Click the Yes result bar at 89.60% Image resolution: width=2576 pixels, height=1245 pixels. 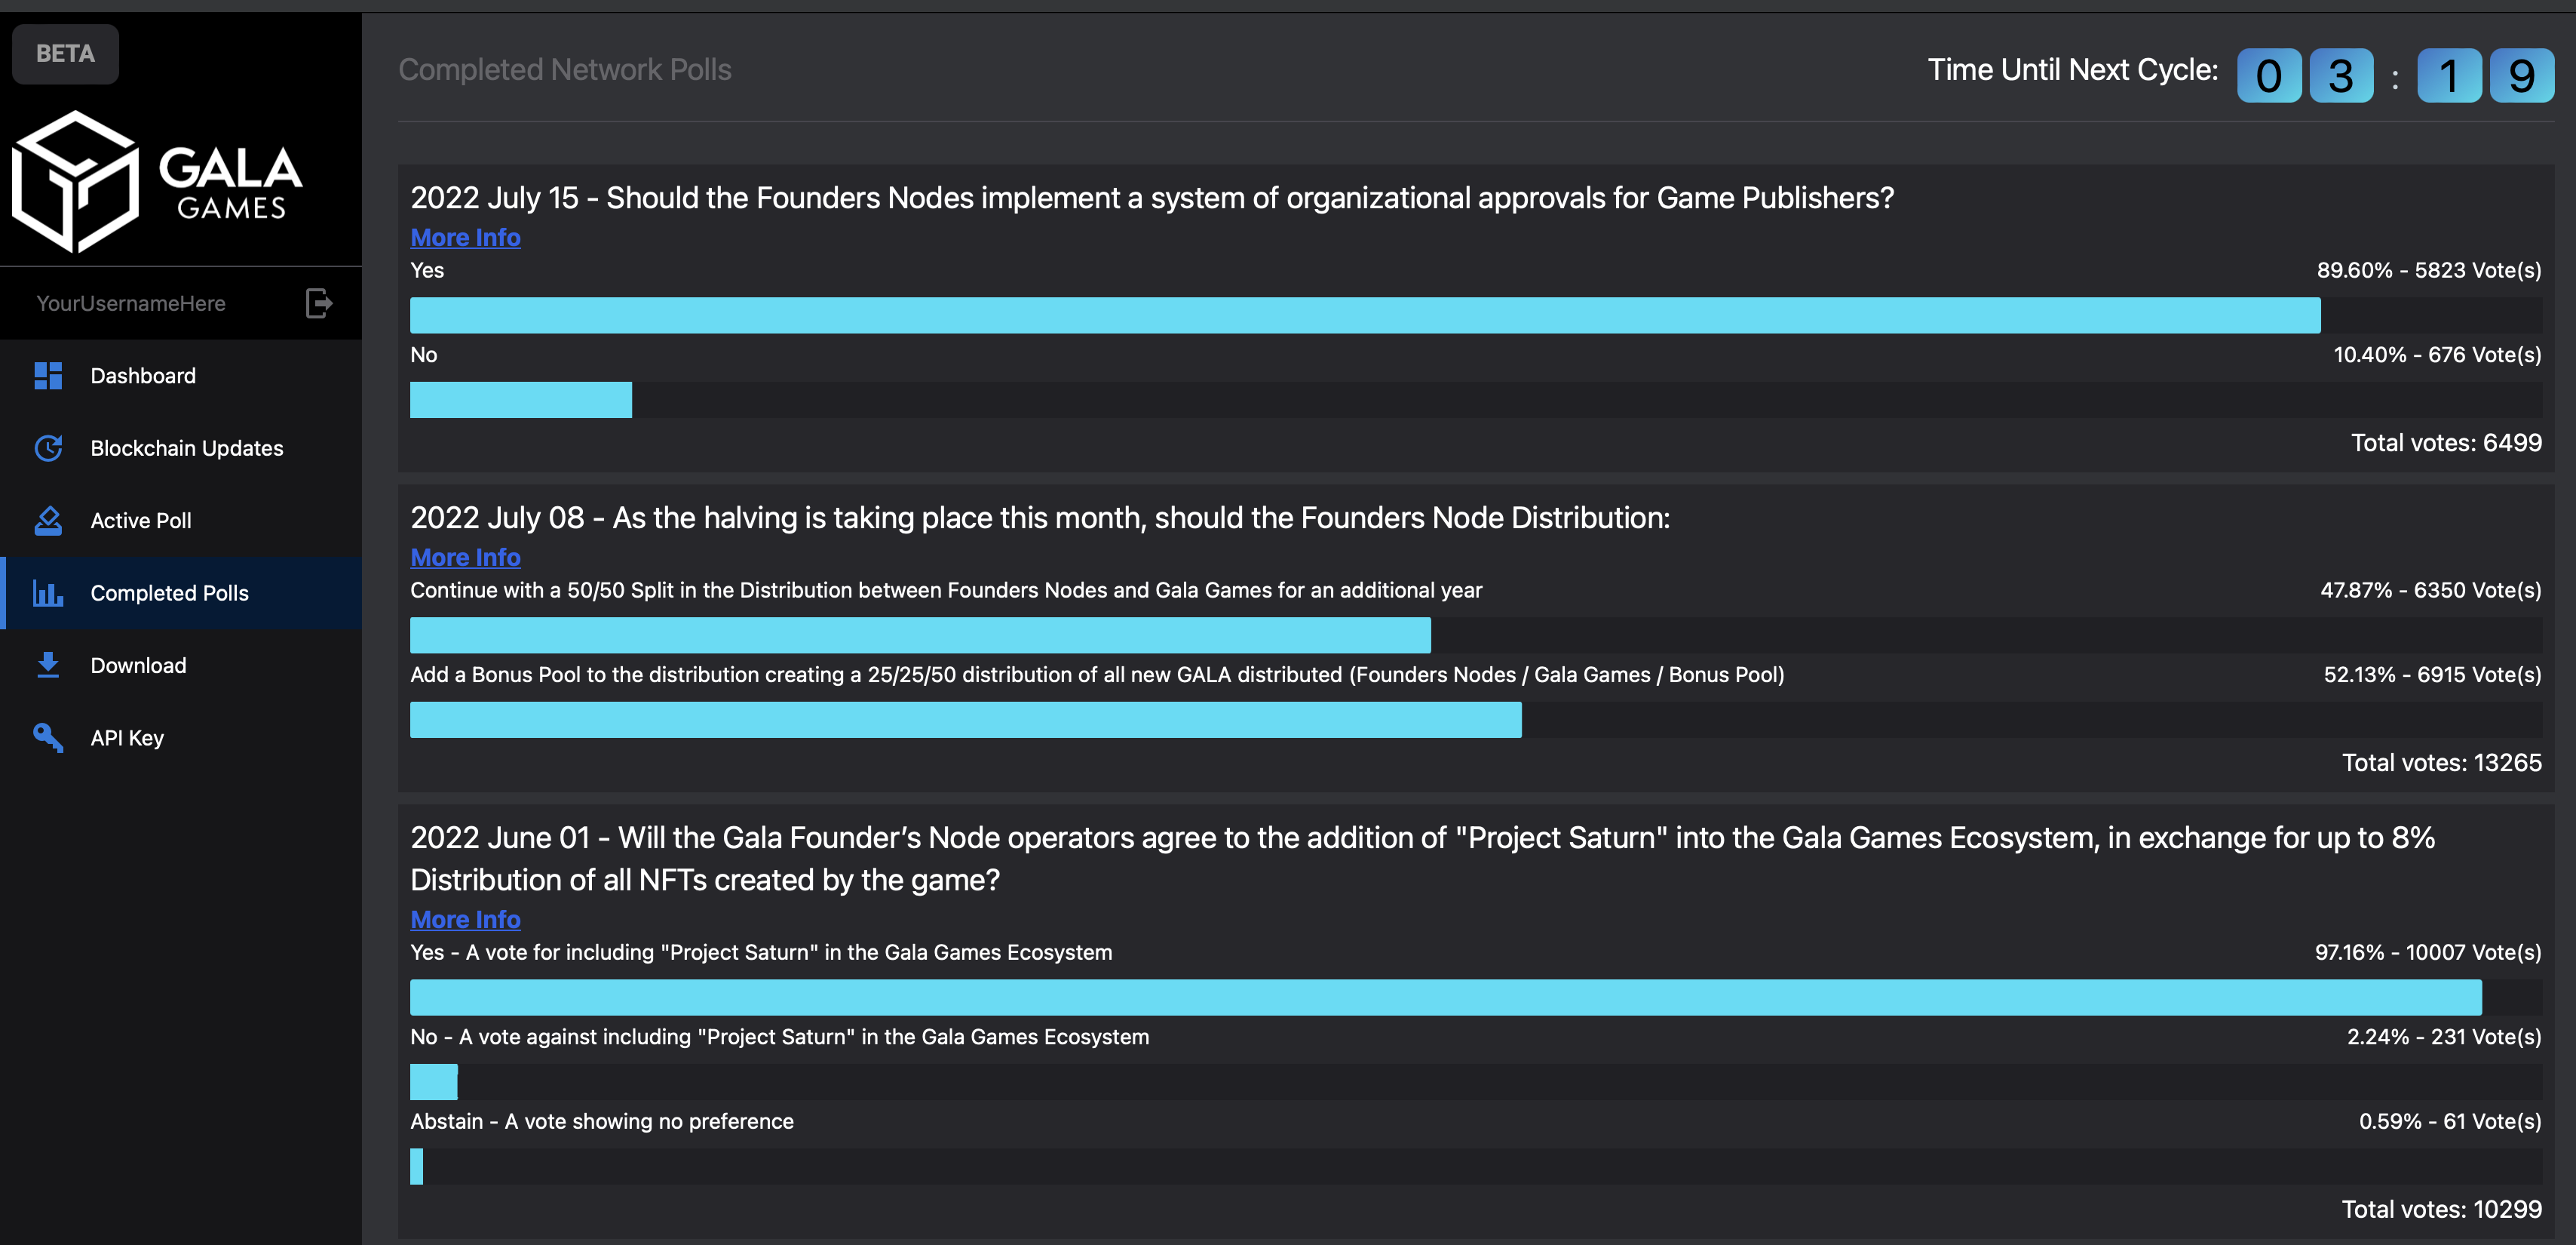pos(1365,315)
